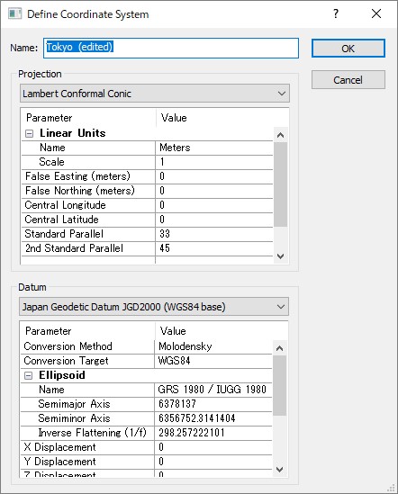Click the projection list scroll up arrow
Viewport: 398px width, 494px height.
[x=280, y=135]
